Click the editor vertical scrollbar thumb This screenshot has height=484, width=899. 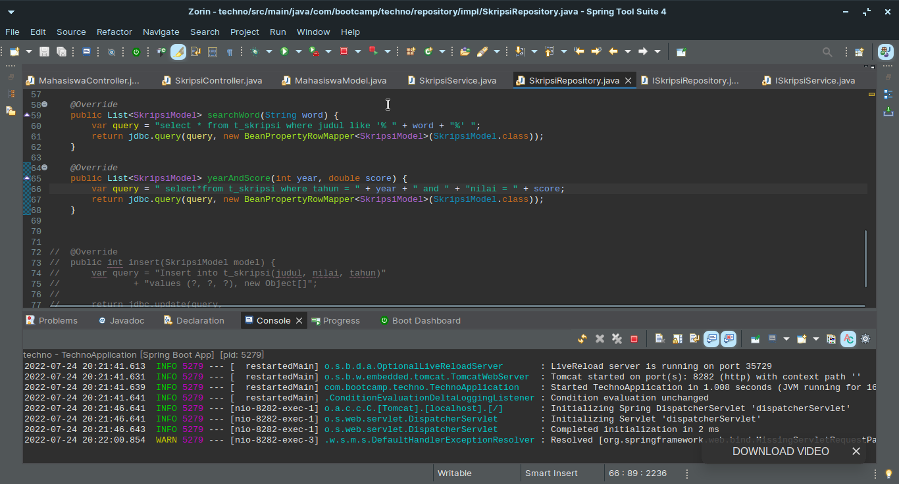(865, 258)
